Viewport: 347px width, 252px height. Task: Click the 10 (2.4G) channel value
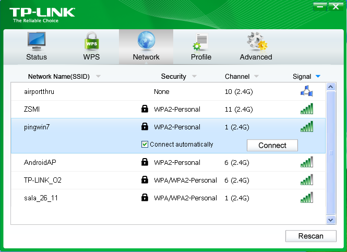(x=238, y=92)
